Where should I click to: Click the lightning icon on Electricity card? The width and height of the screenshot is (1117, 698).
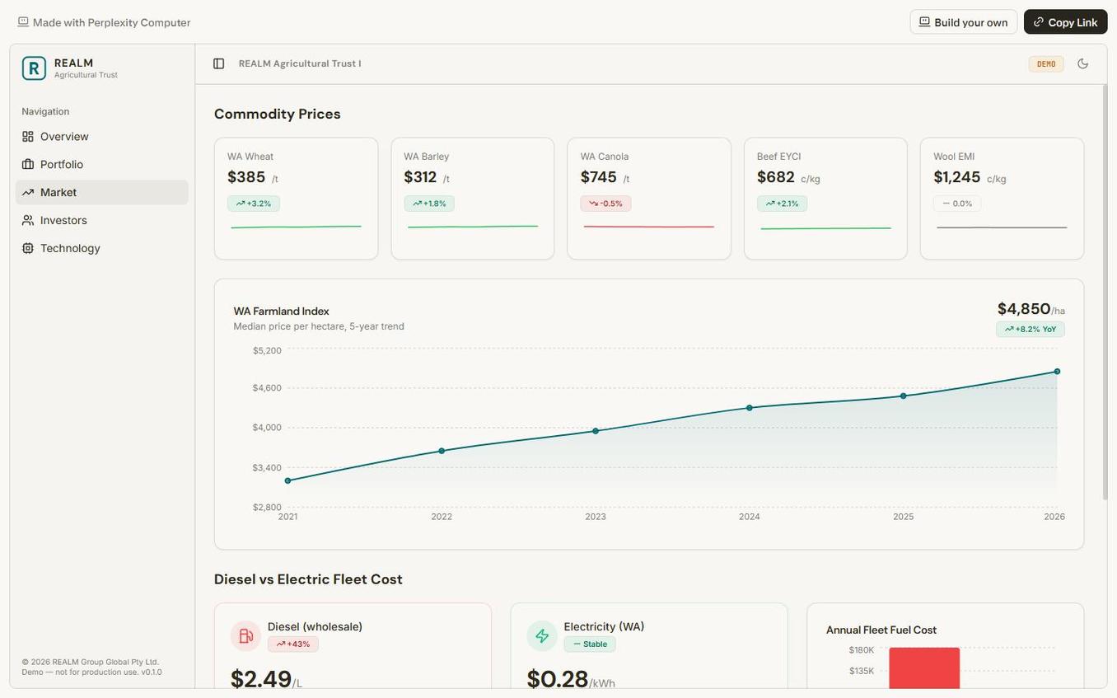point(540,635)
